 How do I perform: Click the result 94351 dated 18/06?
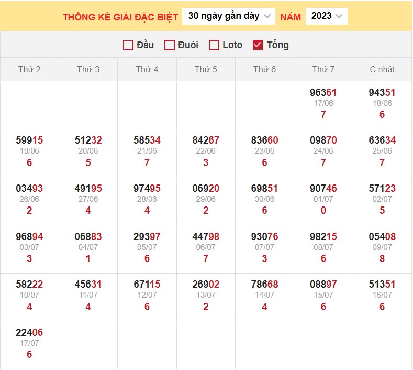pos(382,93)
